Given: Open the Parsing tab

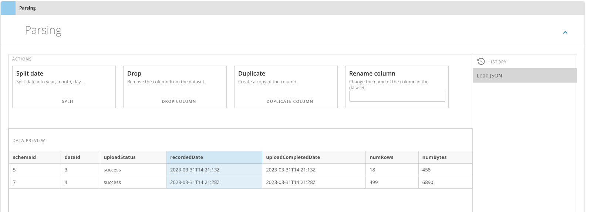Looking at the screenshot, I should 27,8.
